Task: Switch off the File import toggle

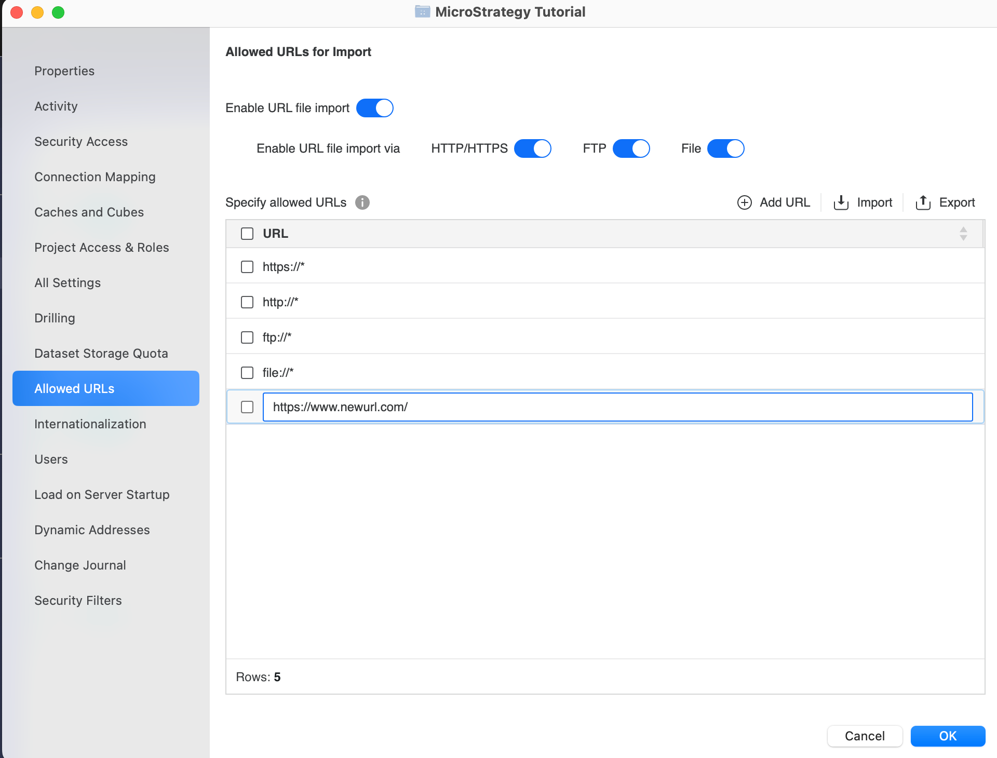Action: (726, 148)
